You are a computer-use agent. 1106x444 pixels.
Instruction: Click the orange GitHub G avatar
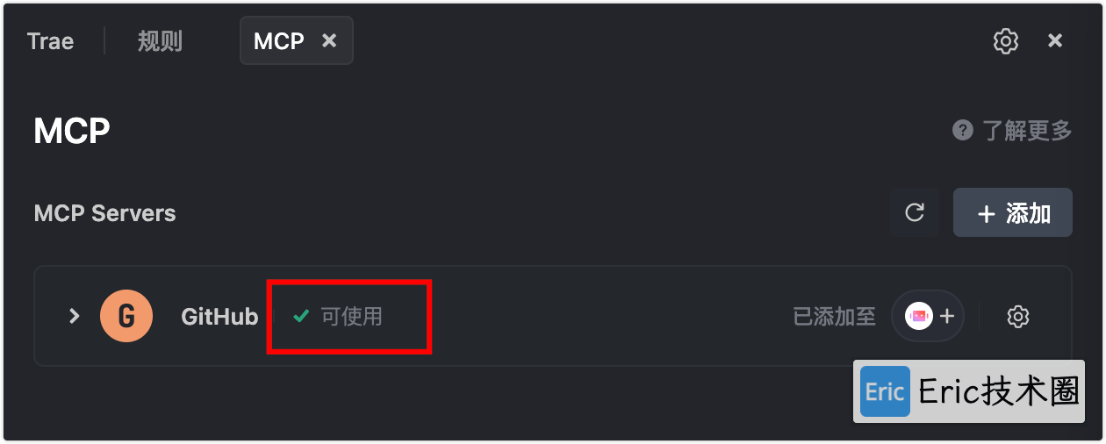tap(126, 316)
